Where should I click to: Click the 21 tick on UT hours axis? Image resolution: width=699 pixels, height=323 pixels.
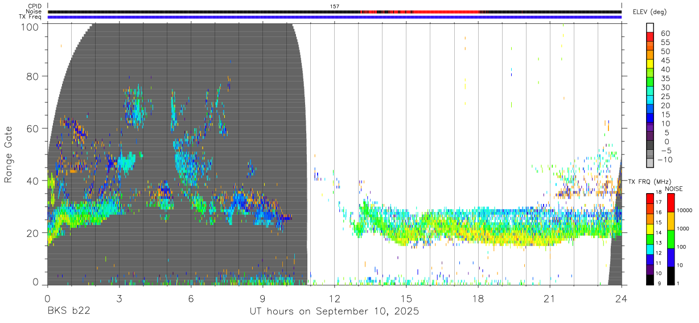tap(550, 299)
